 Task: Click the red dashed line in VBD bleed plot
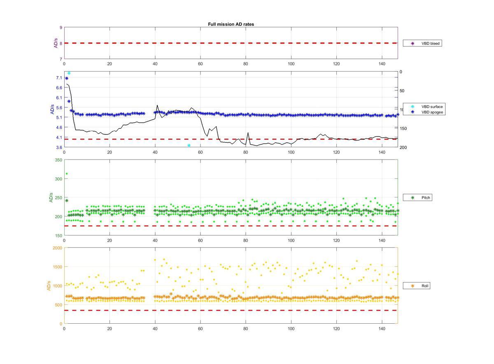click(231, 43)
